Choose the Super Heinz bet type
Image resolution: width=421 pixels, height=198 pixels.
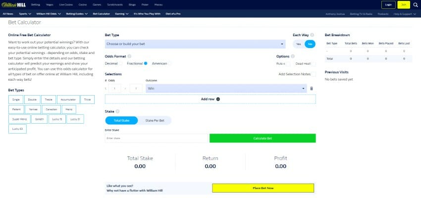19,119
